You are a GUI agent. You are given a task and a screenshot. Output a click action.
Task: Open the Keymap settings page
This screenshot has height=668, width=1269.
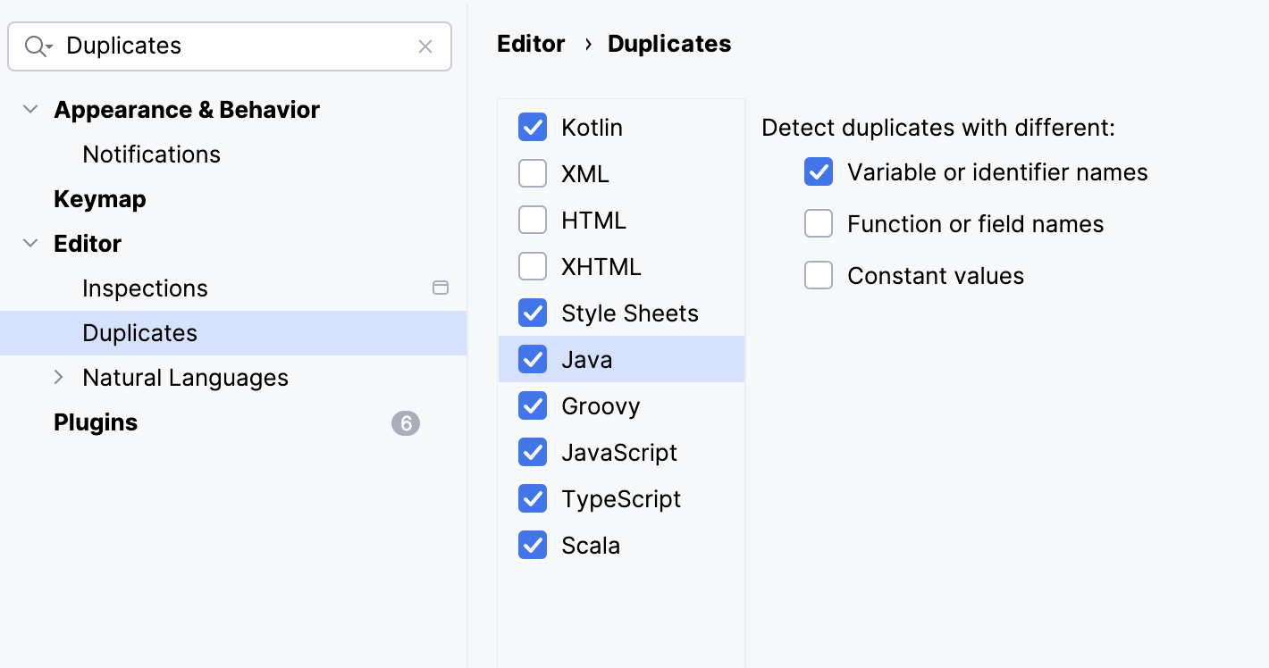coord(99,199)
